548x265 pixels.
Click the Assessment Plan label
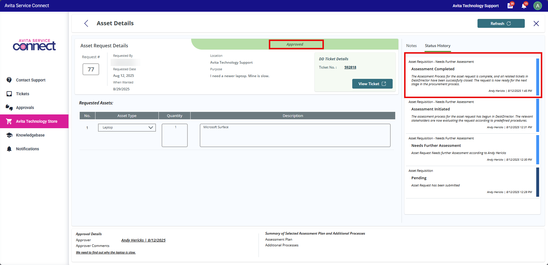pos(279,239)
